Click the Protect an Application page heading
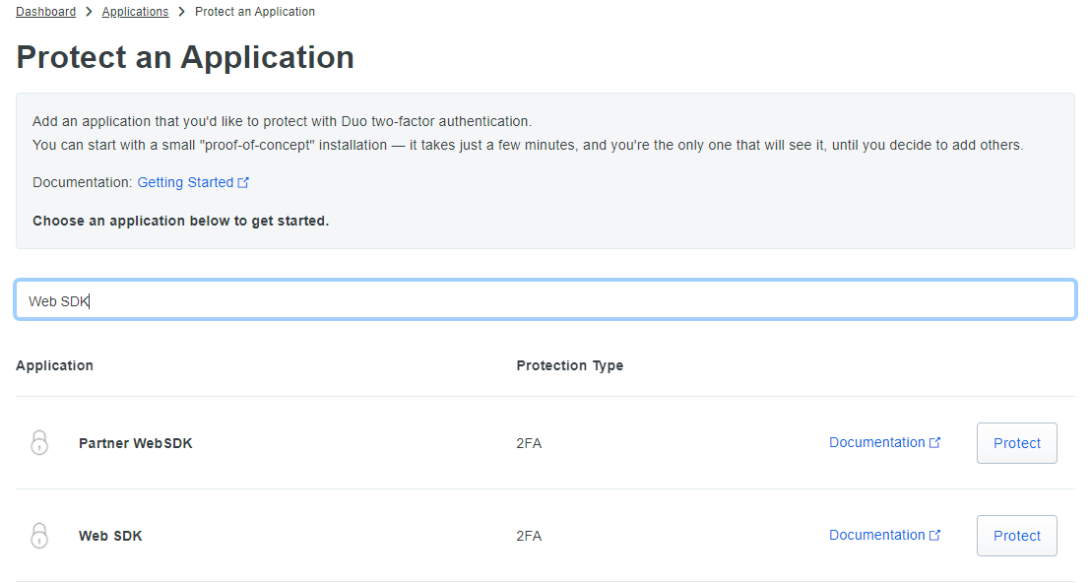Image resolution: width=1091 pixels, height=583 pixels. pos(184,57)
